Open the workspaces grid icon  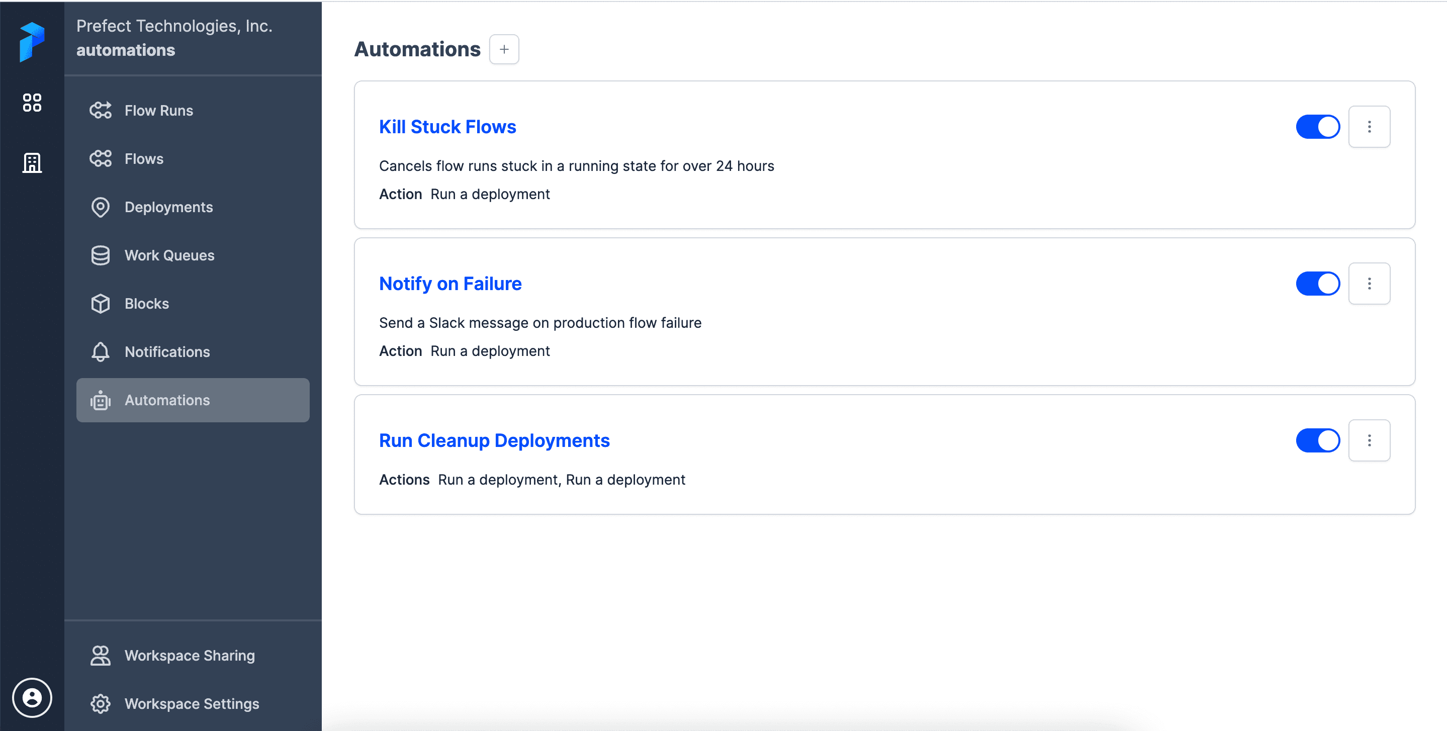(x=32, y=103)
